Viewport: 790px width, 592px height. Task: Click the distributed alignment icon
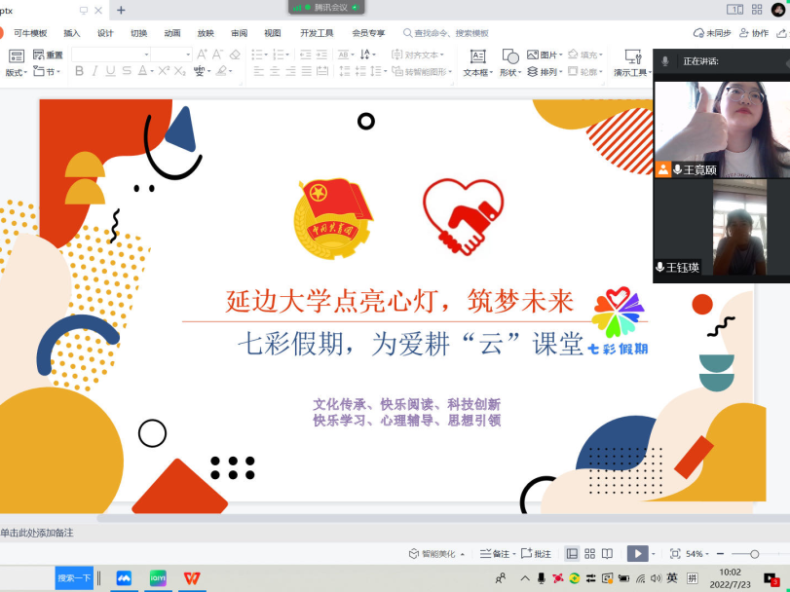pos(322,71)
